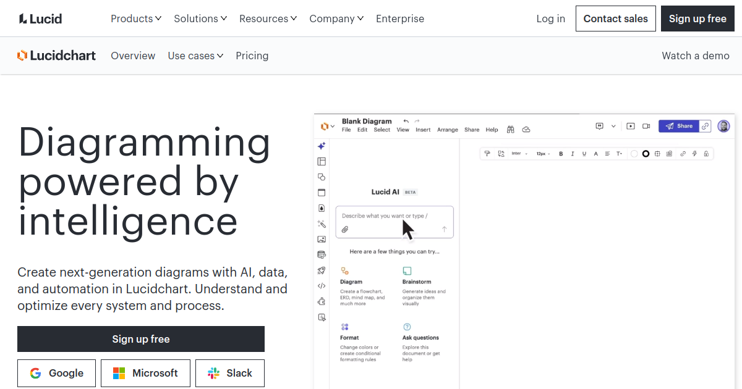
Task: Click the link icon beside Share
Action: click(705, 126)
